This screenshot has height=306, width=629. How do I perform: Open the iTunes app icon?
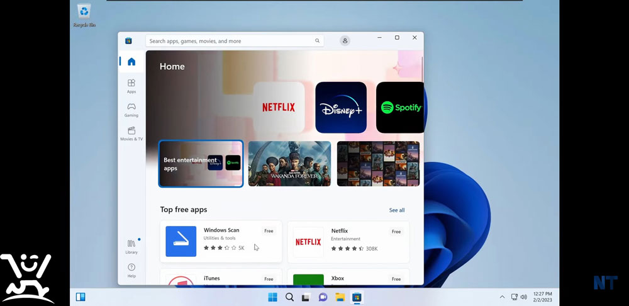pyautogui.click(x=181, y=280)
